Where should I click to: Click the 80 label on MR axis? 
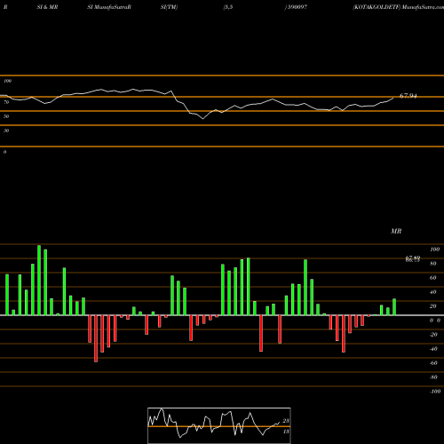(x=433, y=264)
